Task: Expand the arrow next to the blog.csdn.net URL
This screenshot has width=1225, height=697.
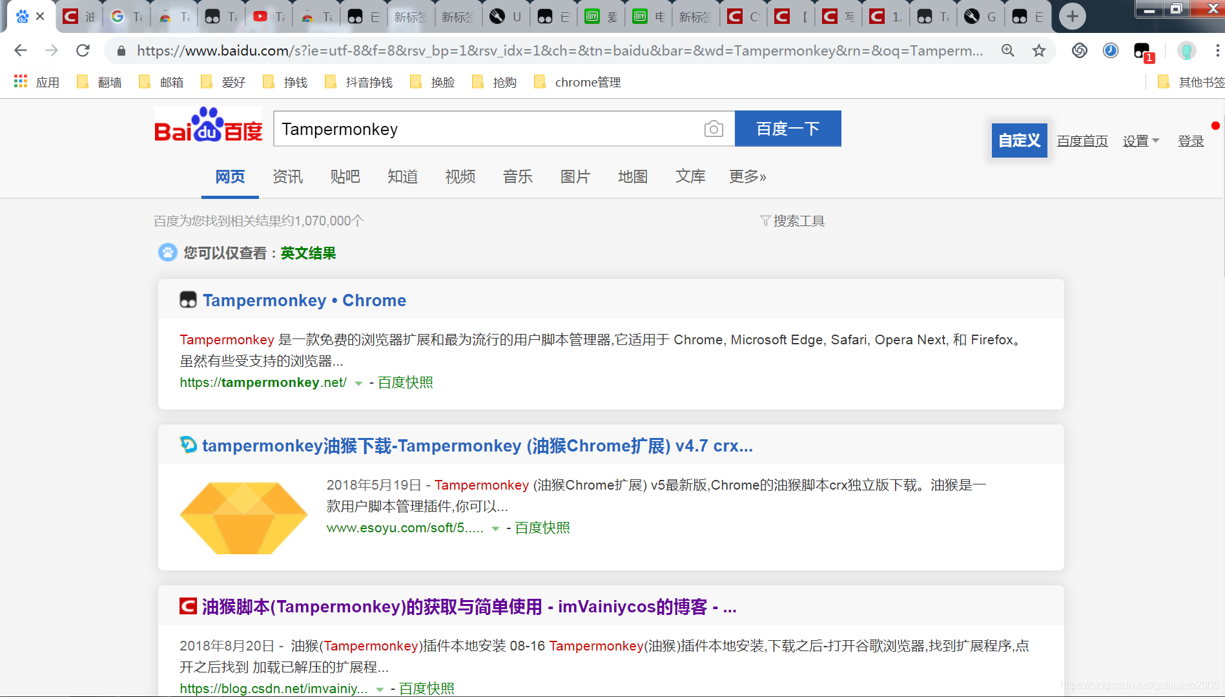Action: (380, 689)
